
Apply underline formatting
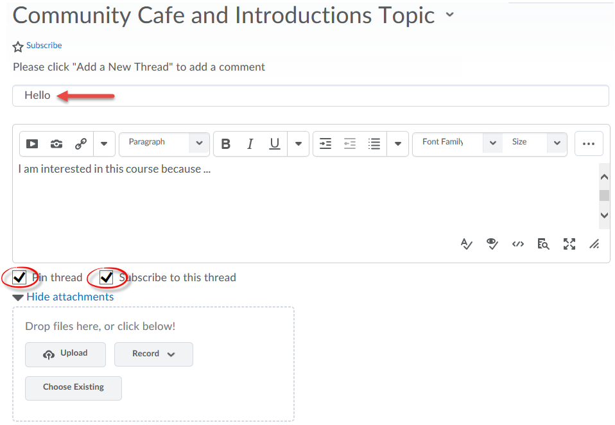coord(275,144)
